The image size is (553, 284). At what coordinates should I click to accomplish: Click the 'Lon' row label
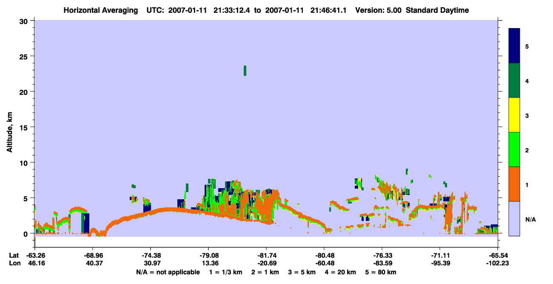coord(14,263)
